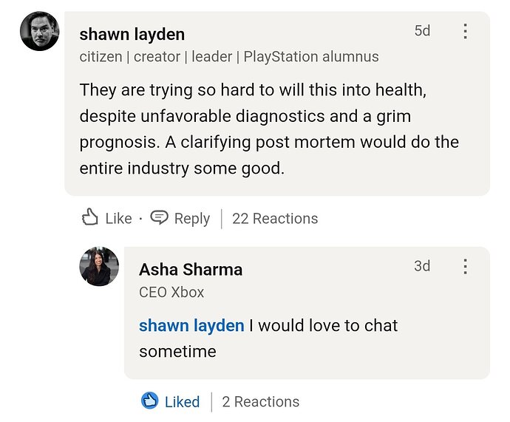Image resolution: width=510 pixels, height=422 pixels.
Task: Click the thumbs-up Like icon on shawn's comment
Action: point(89,217)
